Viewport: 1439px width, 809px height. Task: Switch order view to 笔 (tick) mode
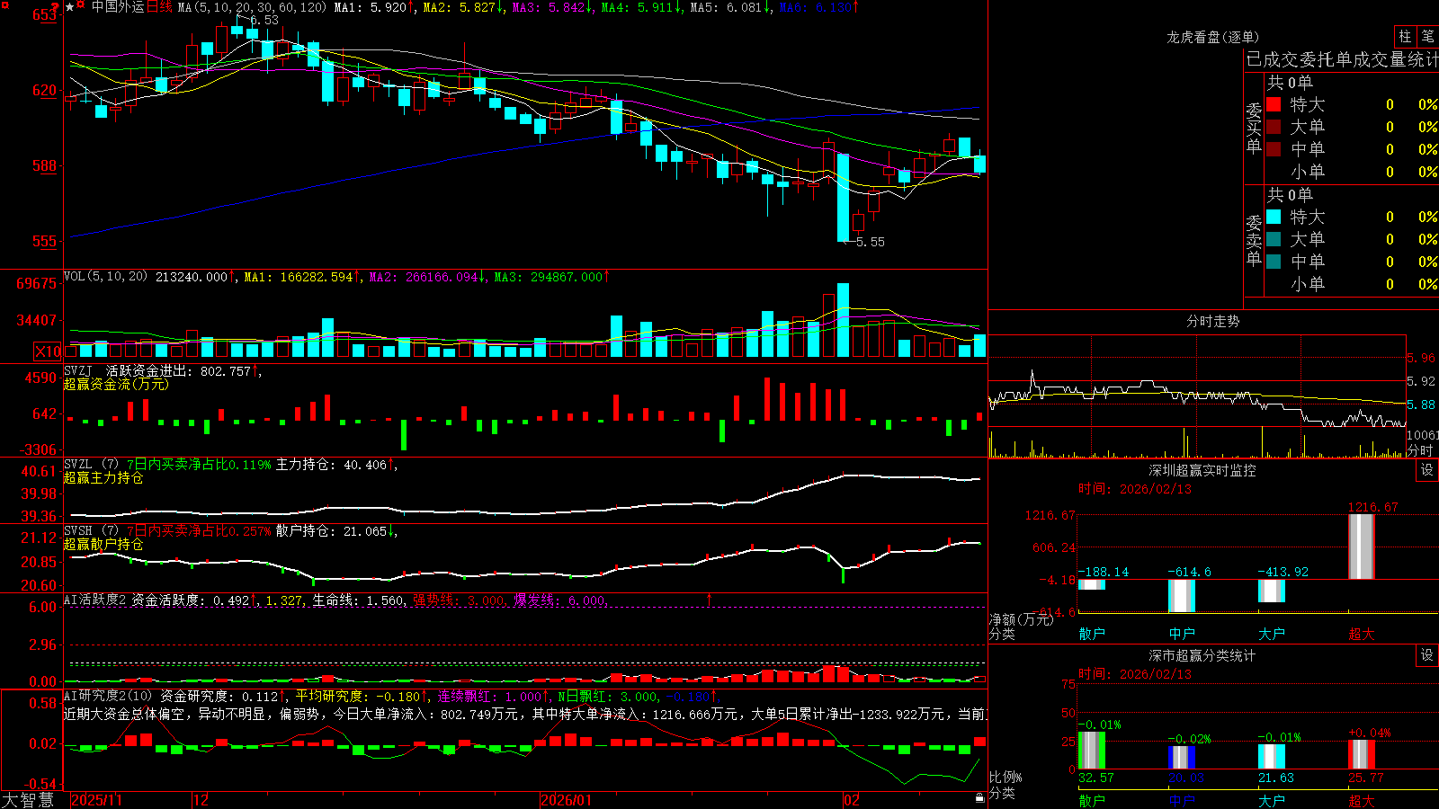[x=1427, y=37]
